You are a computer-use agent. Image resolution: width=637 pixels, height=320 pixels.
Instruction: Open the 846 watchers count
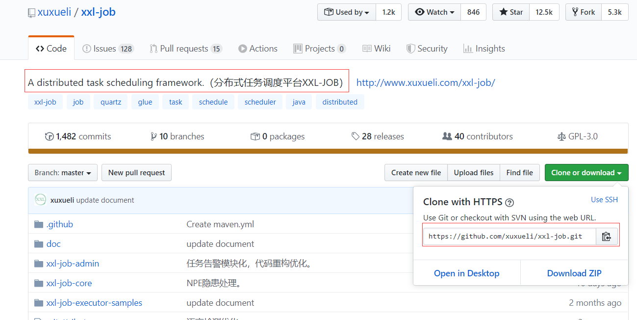tap(473, 12)
